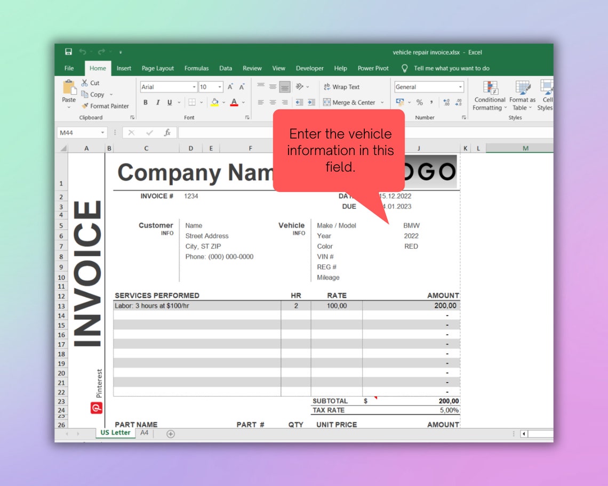The image size is (608, 486).
Task: Select the Format Painter tool
Action: [105, 106]
